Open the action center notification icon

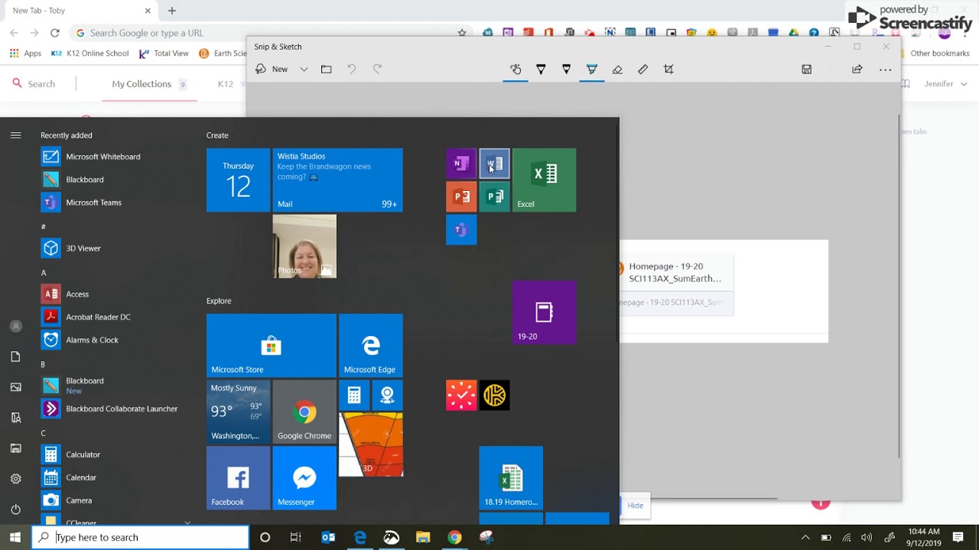click(x=958, y=538)
